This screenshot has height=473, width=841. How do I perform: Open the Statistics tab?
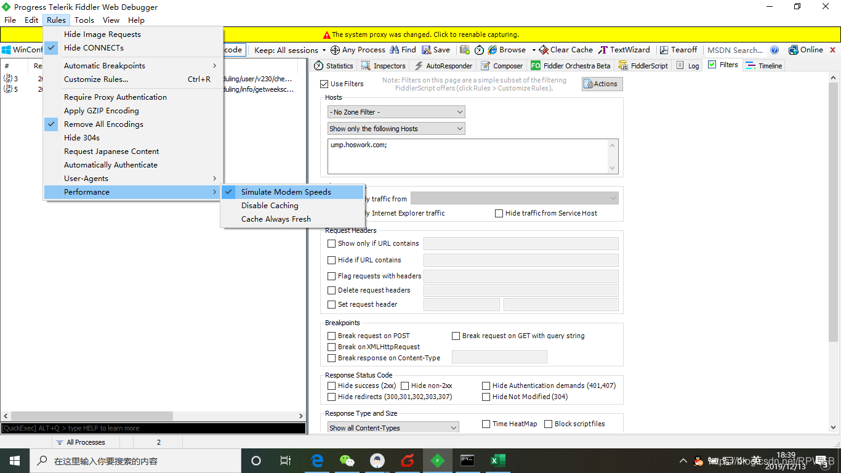334,65
